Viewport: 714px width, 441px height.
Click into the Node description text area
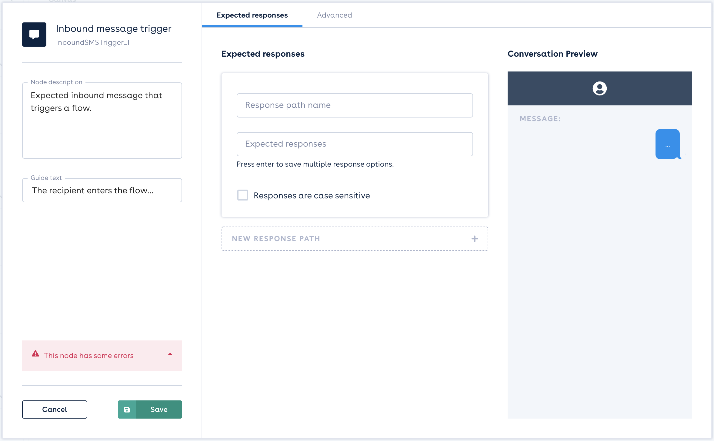coord(102,121)
